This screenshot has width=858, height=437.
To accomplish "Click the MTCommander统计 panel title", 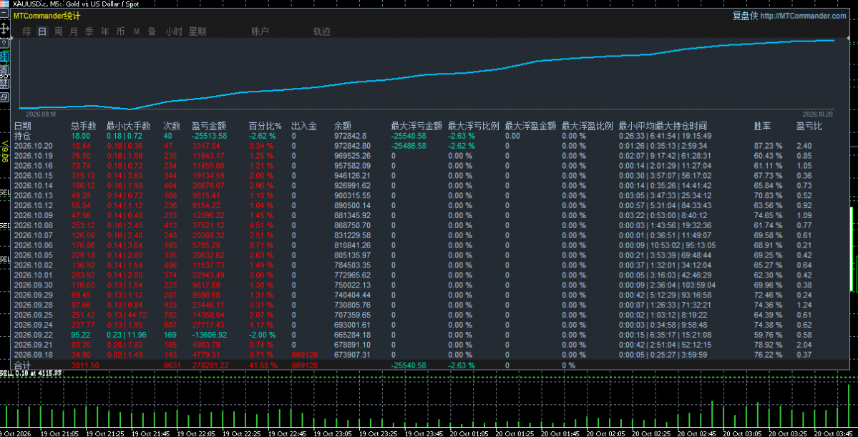I will click(47, 16).
